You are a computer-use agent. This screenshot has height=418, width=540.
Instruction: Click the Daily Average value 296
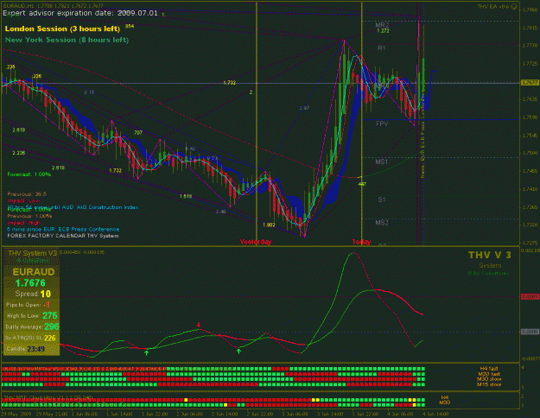click(x=51, y=326)
